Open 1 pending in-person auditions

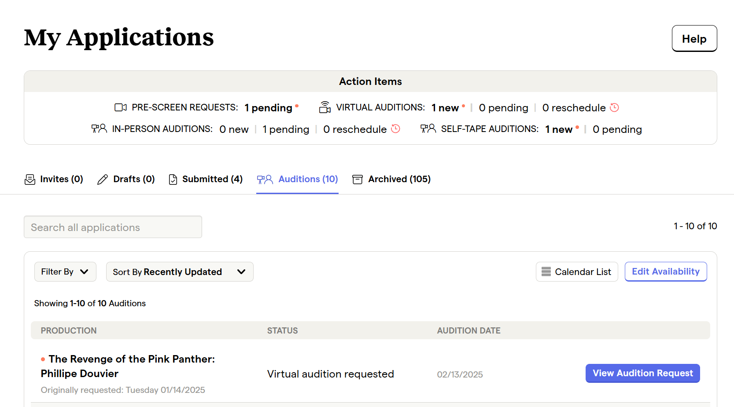coord(286,129)
